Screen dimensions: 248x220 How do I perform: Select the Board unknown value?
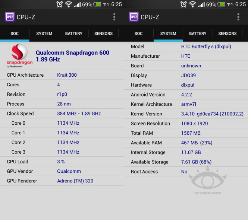tap(191, 66)
